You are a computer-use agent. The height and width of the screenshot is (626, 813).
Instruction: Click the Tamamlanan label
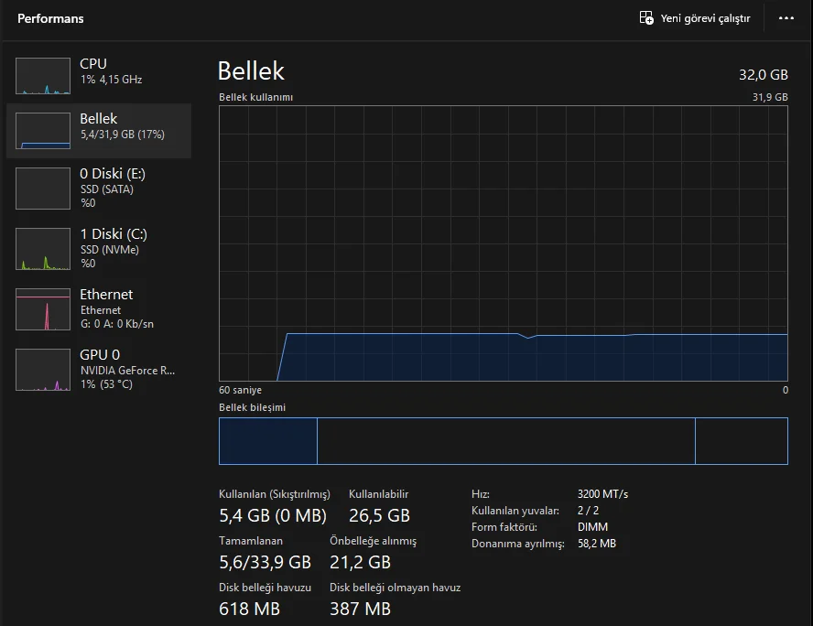tap(251, 541)
